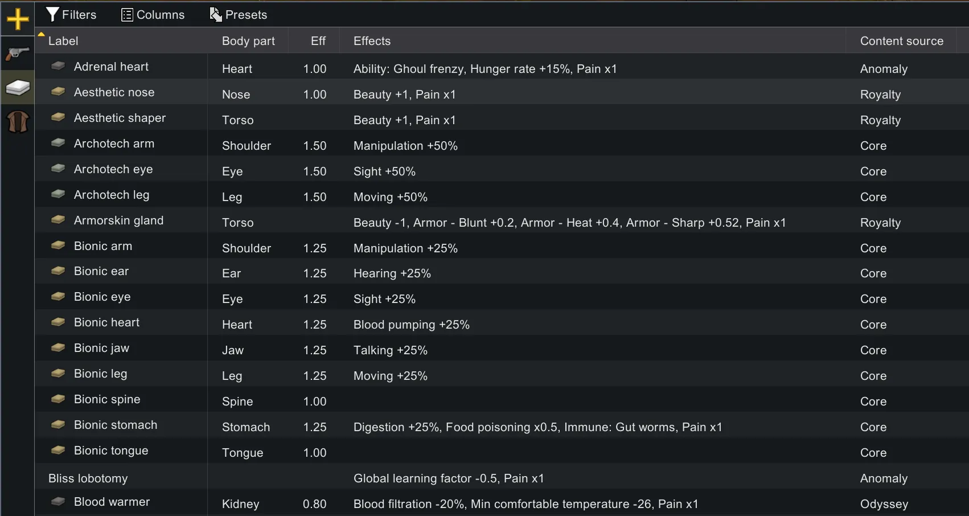This screenshot has width=969, height=516.
Task: Click the yellow plus add-table icon
Action: pyautogui.click(x=18, y=19)
